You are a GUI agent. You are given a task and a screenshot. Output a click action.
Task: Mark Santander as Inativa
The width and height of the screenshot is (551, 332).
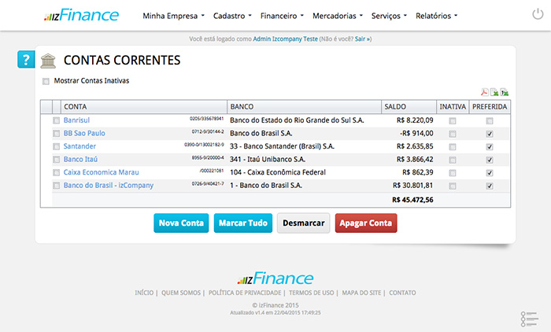click(x=453, y=147)
